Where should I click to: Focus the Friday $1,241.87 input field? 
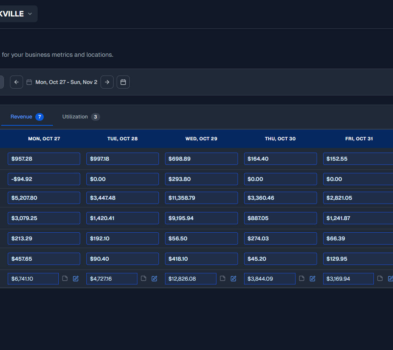[358, 218]
